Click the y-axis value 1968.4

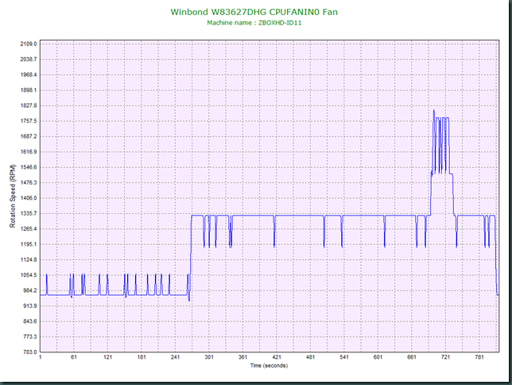29,75
